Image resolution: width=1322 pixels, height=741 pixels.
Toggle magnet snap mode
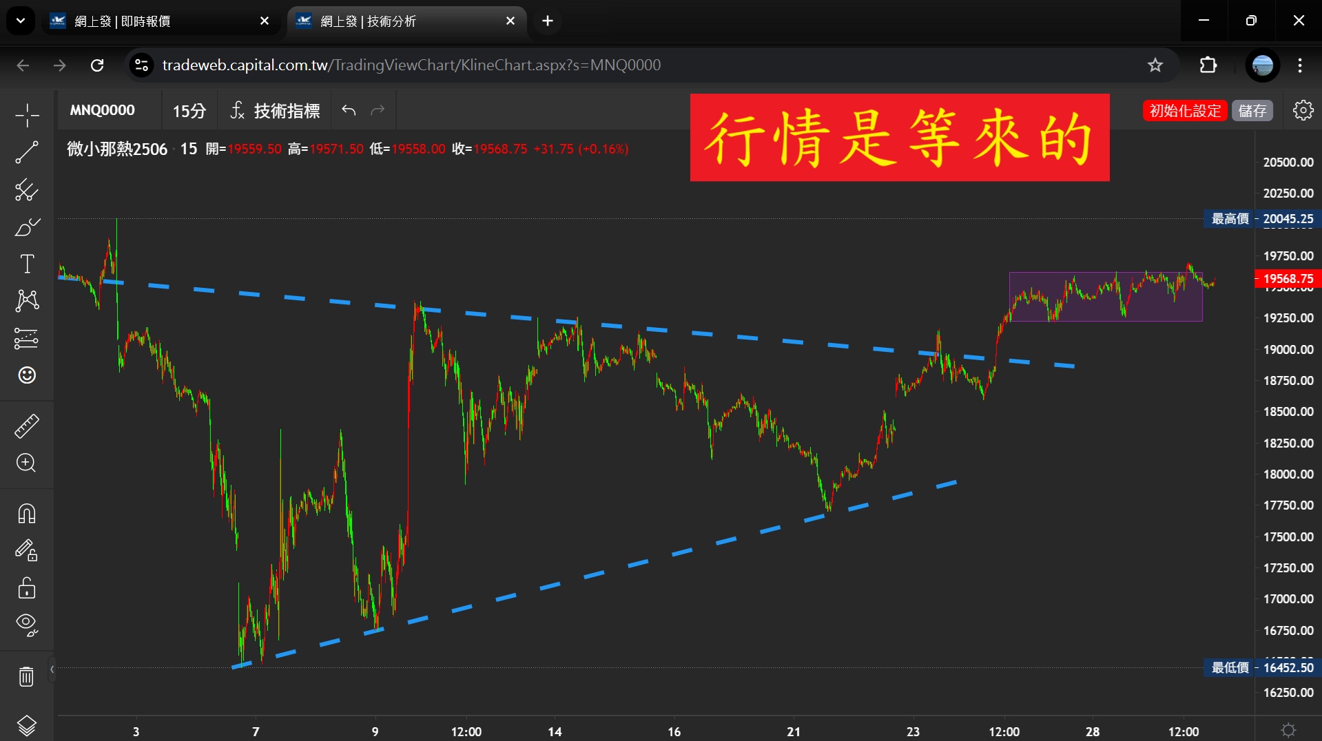pos(27,514)
